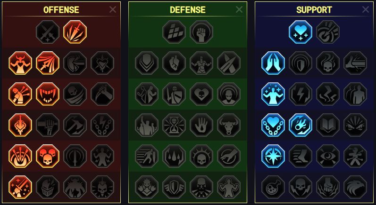Close the Offense mastery panel
The height and width of the screenshot is (205, 376).
(x=113, y=9)
